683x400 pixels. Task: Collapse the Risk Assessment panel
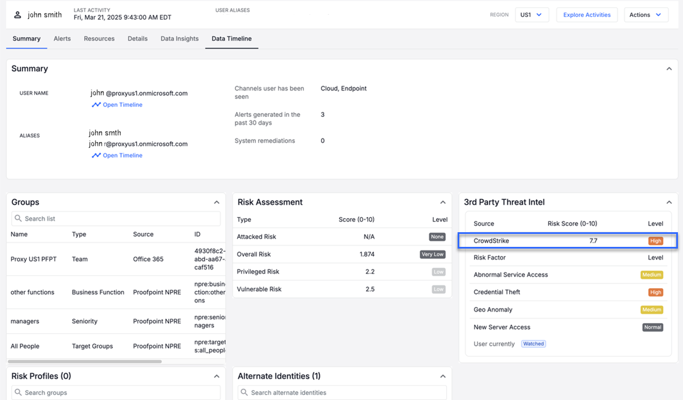tap(442, 202)
